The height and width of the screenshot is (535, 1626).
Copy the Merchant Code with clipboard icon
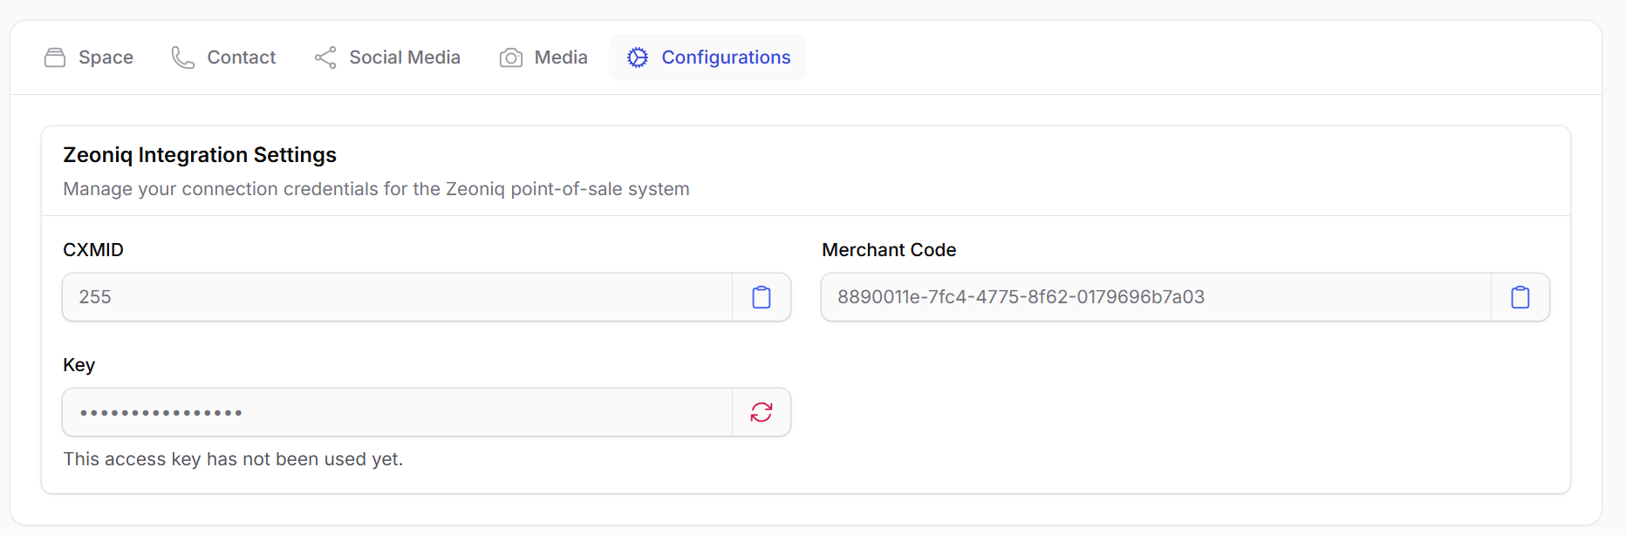1520,297
